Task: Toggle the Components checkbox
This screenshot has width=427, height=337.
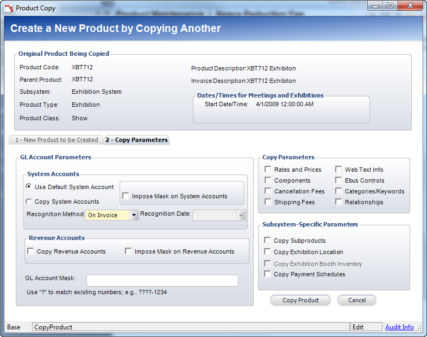Action: coord(268,180)
